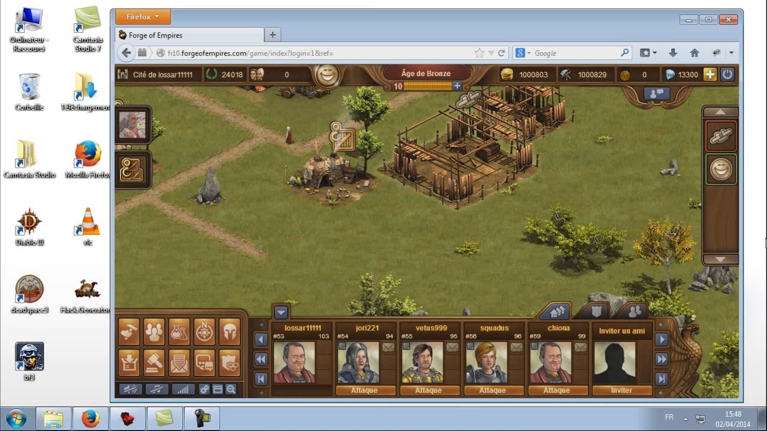The width and height of the screenshot is (767, 431).
Task: Open Research via the flask icon
Action: [179, 331]
